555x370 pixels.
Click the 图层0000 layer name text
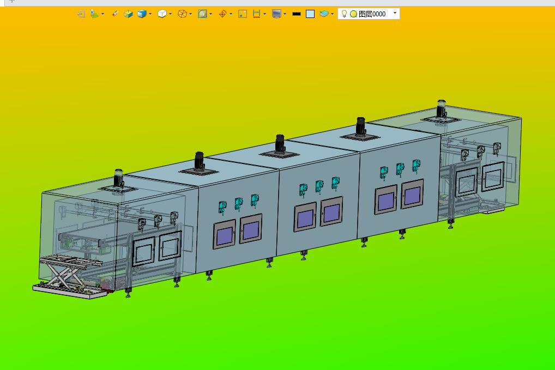372,14
